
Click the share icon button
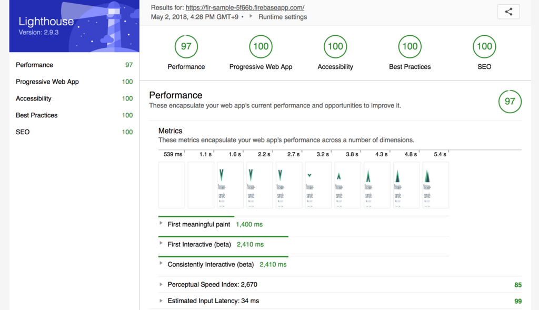[508, 12]
